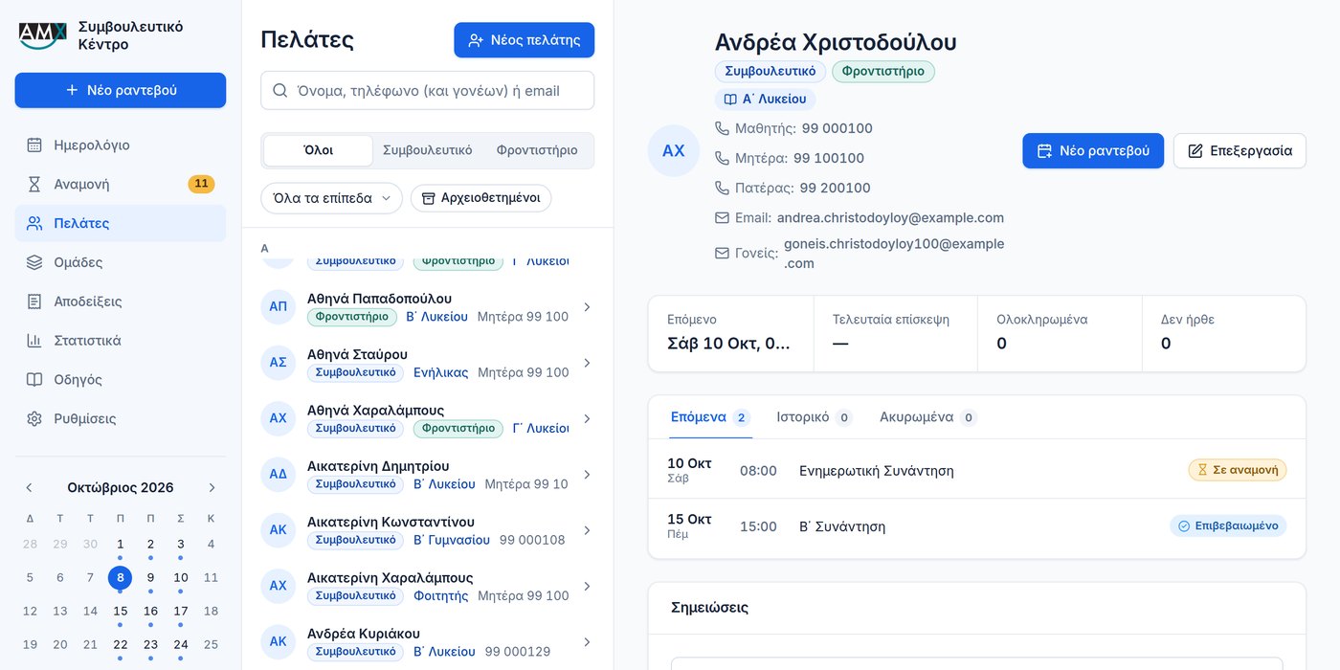Viewport: 1340px width, 670px height.
Task: Open chevron on Αθηνά Παπαδοπούλου row
Action: (x=587, y=307)
